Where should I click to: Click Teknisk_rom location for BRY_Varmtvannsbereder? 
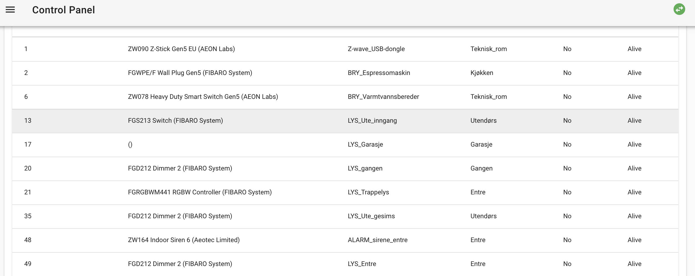tap(488, 97)
